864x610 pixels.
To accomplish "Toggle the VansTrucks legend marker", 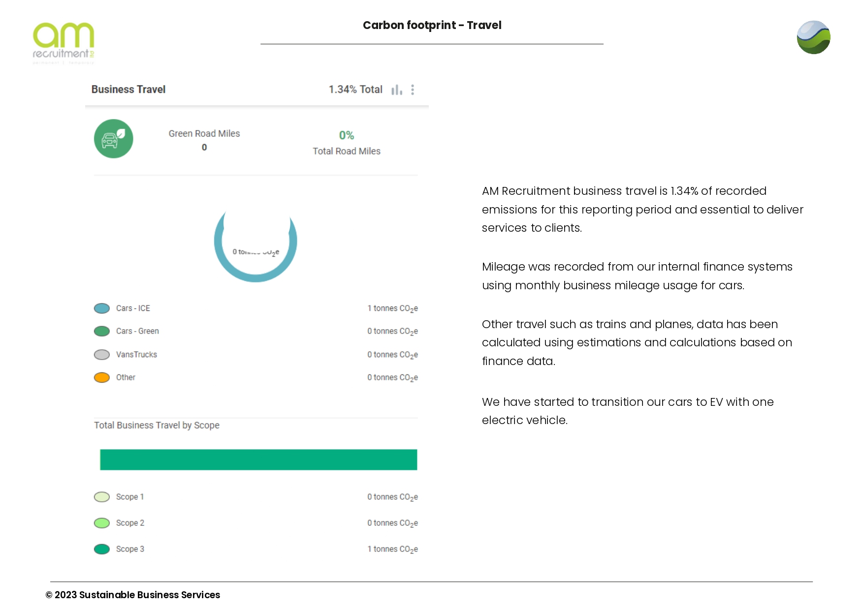I will 102,355.
